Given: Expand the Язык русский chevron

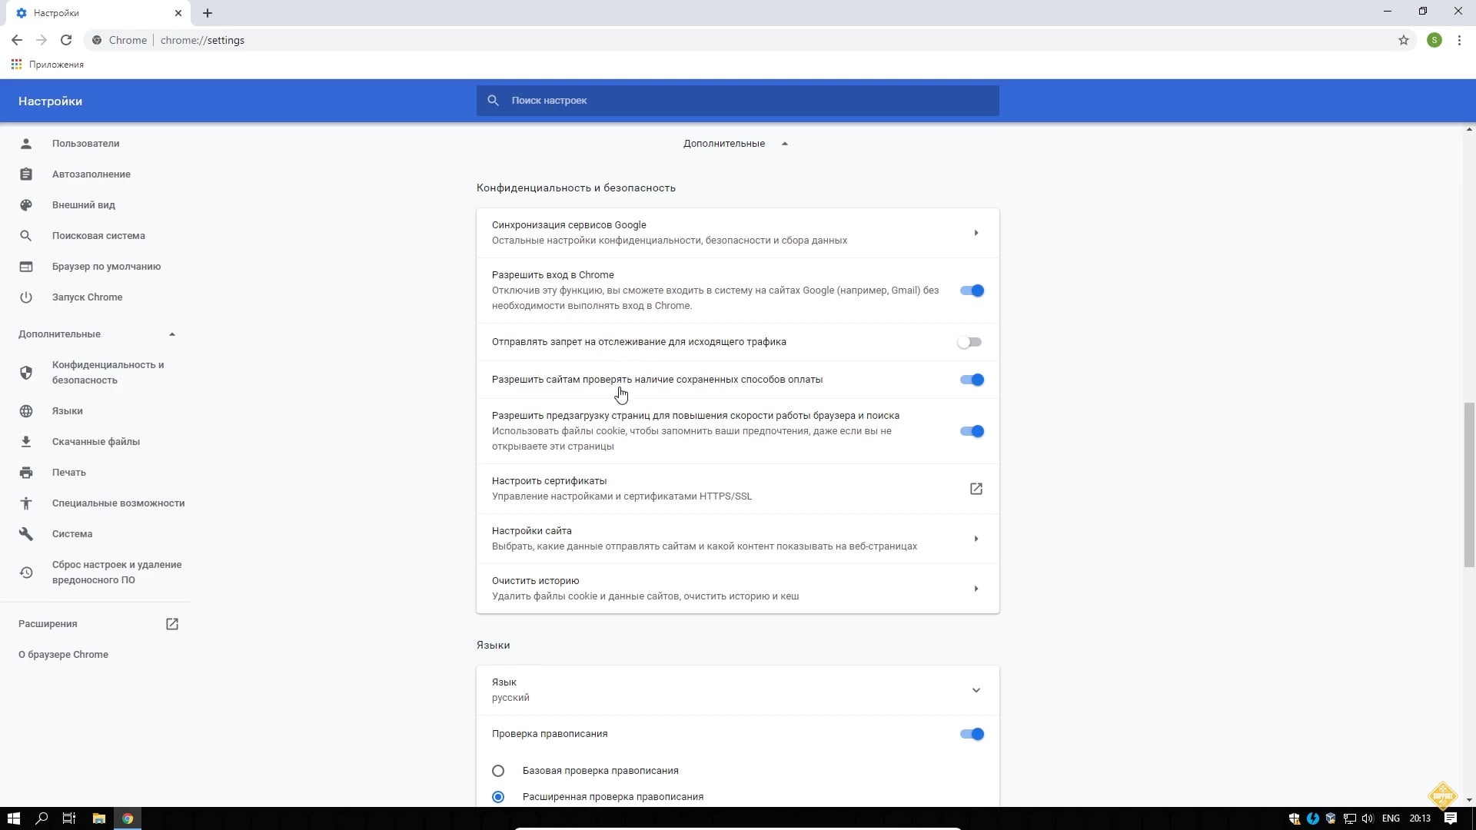Looking at the screenshot, I should (x=976, y=690).
